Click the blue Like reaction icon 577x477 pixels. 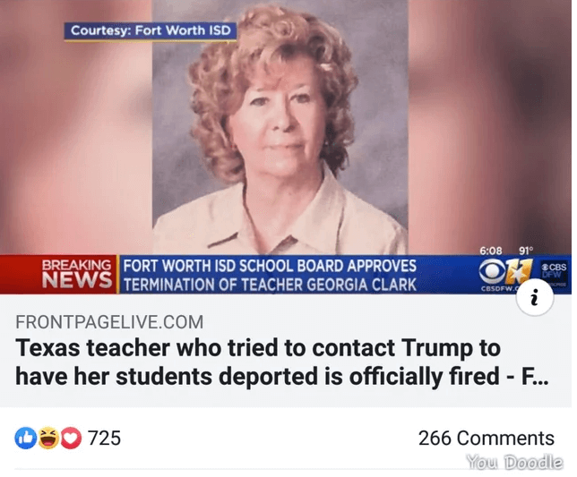[x=25, y=438]
